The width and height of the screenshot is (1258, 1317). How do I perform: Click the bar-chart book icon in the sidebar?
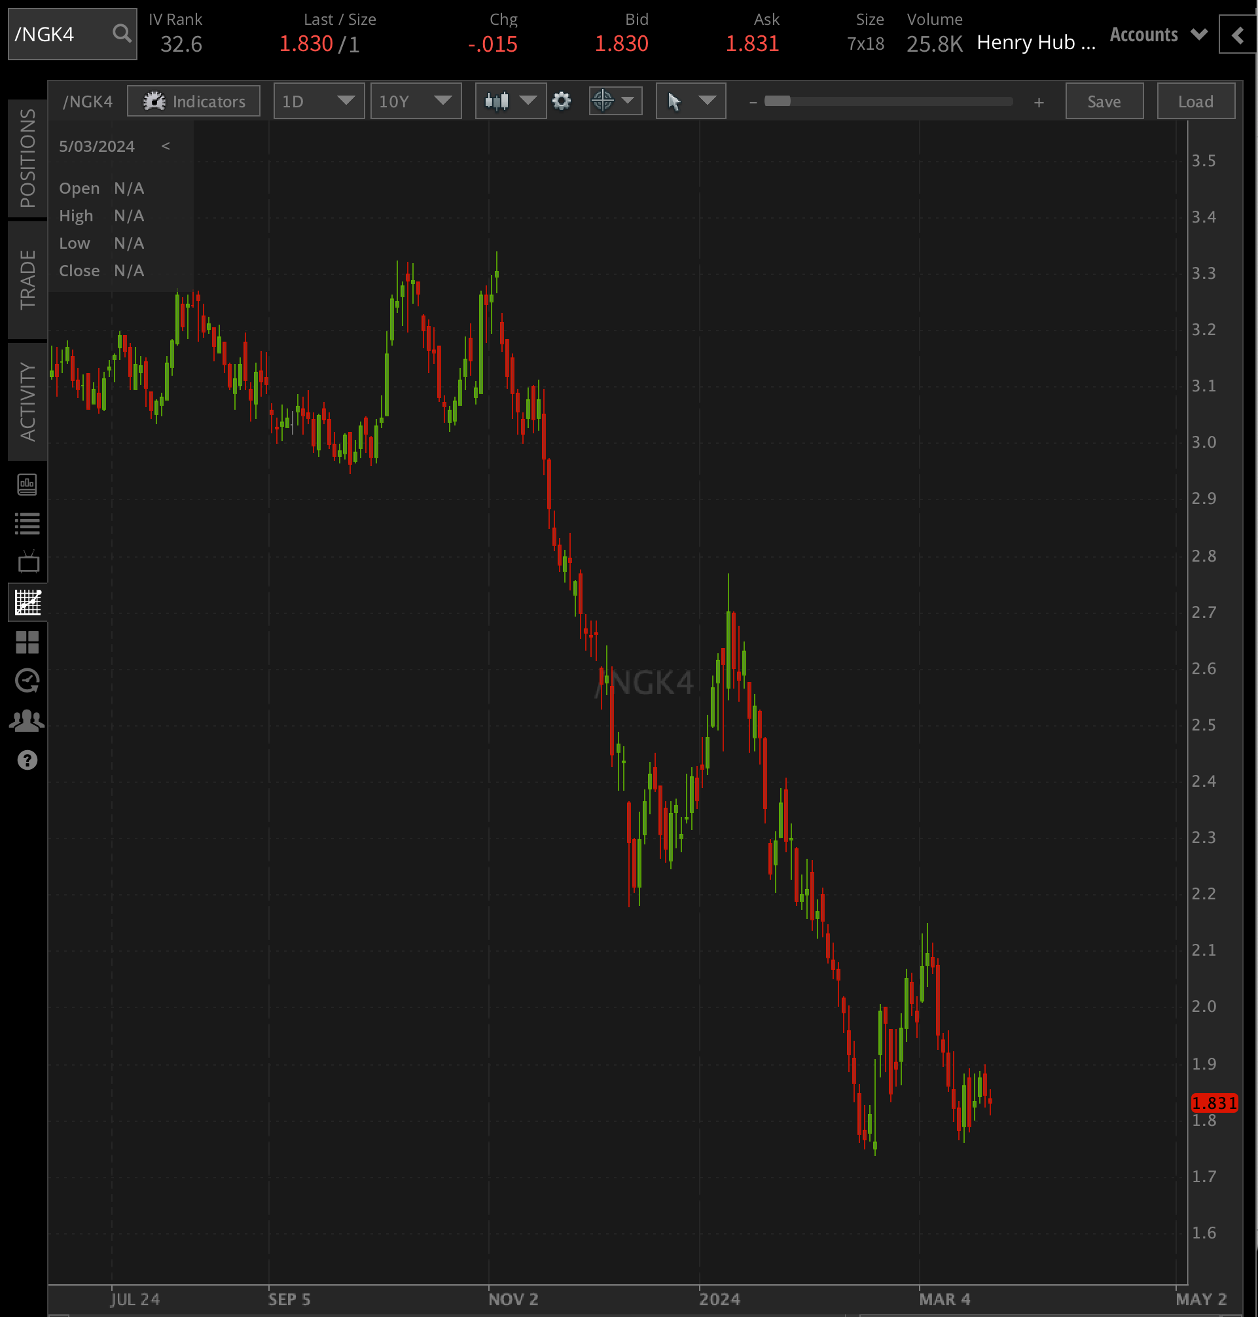[27, 484]
